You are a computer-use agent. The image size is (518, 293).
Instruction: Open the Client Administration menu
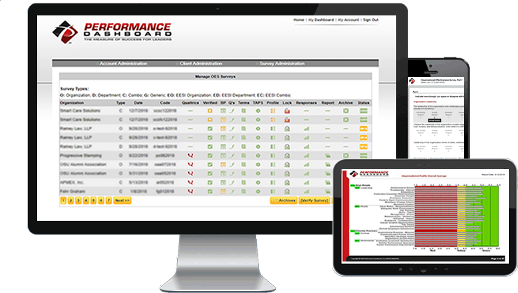click(201, 64)
